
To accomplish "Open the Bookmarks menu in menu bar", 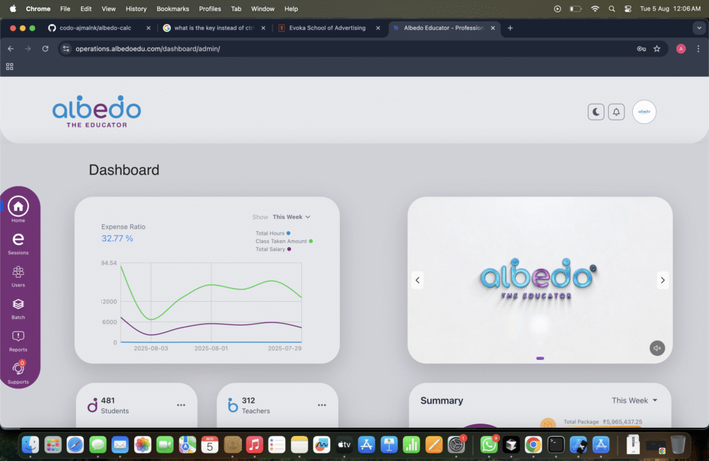I will [x=172, y=9].
